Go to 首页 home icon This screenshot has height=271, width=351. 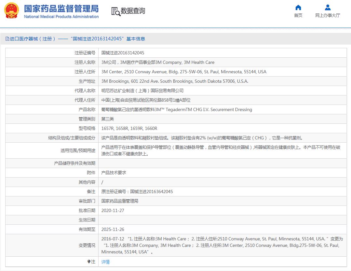[298, 7]
